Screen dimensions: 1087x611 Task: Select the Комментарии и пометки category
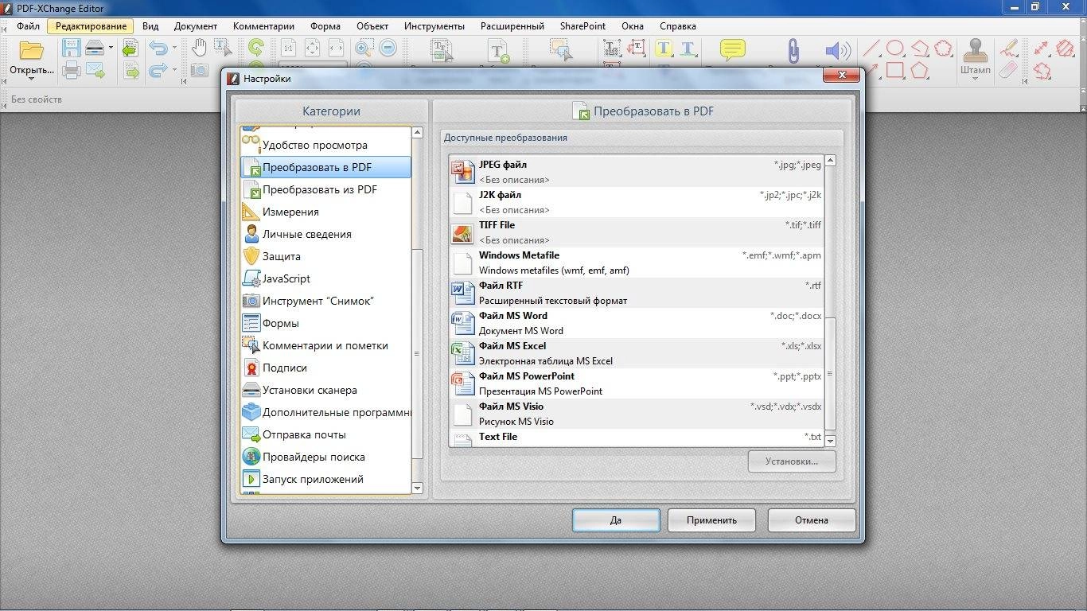(326, 345)
